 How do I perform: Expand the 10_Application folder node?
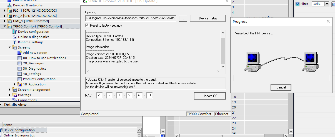15,84
